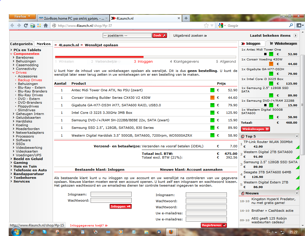Open the on-screen keyboard taskbar icon
Screen dimensions: 305x236
(108, 232)
